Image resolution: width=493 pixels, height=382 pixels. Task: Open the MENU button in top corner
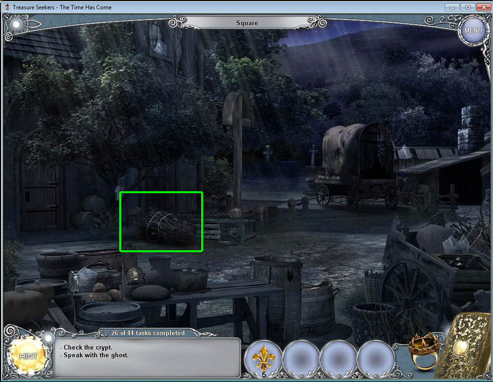[x=472, y=30]
